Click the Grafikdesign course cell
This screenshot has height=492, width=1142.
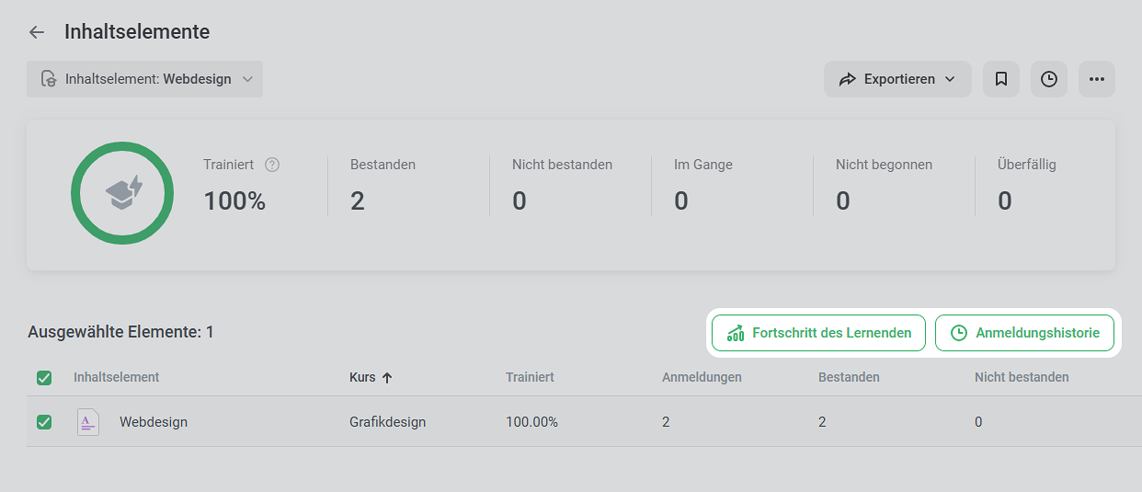coord(387,422)
